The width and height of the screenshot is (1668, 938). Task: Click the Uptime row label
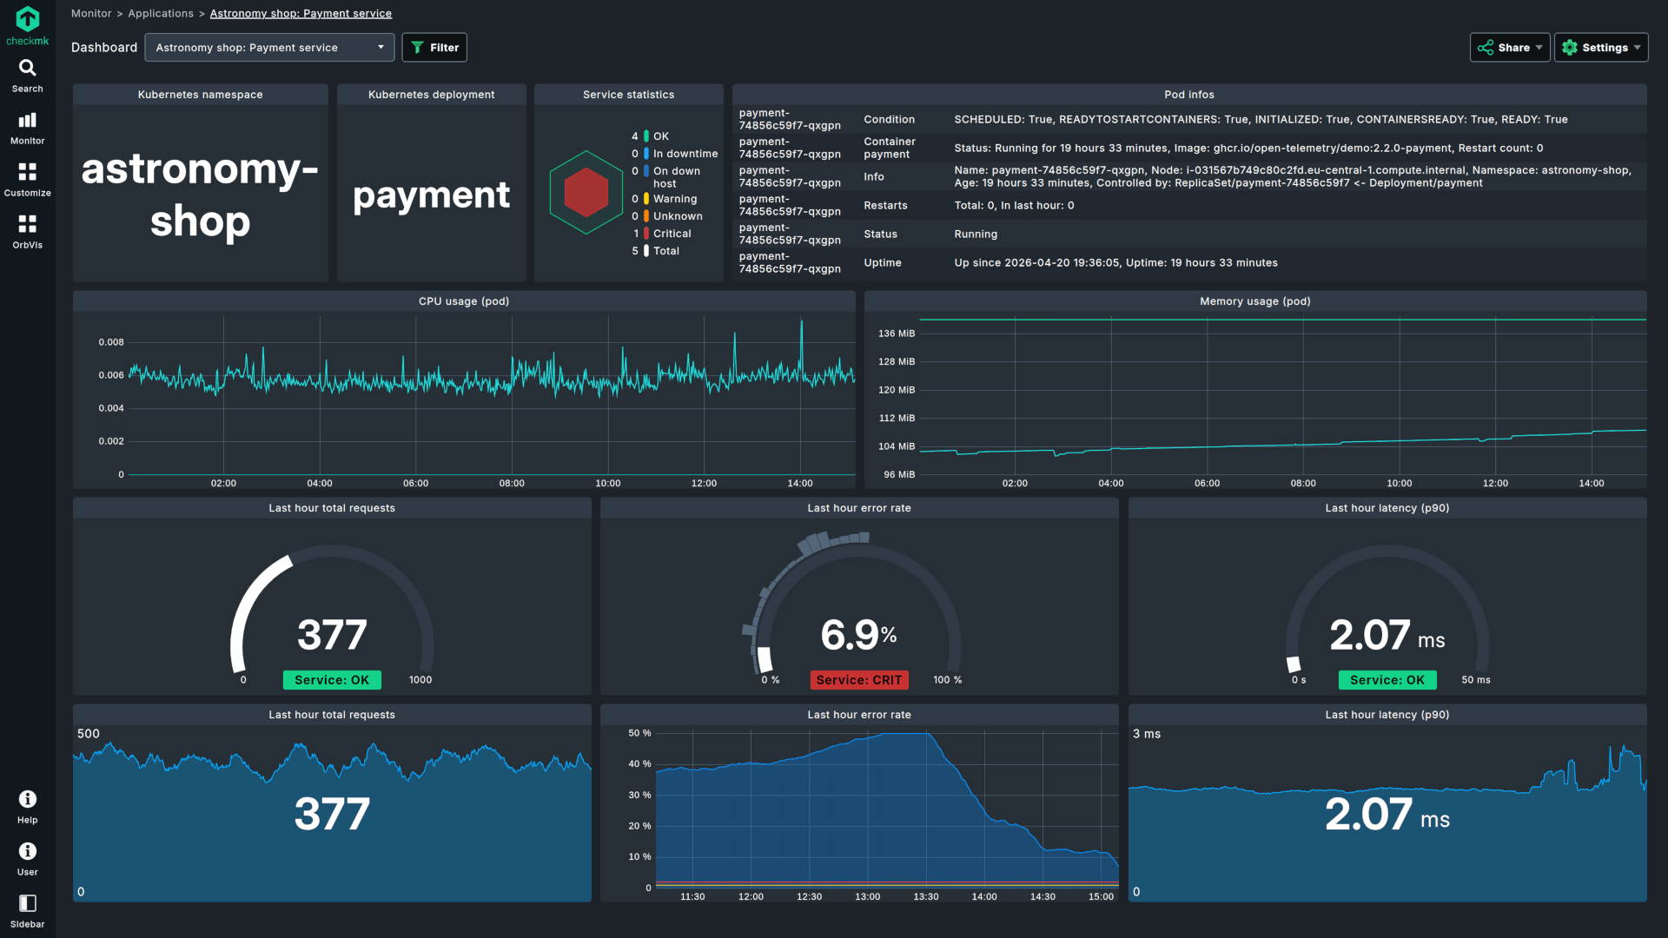point(883,263)
